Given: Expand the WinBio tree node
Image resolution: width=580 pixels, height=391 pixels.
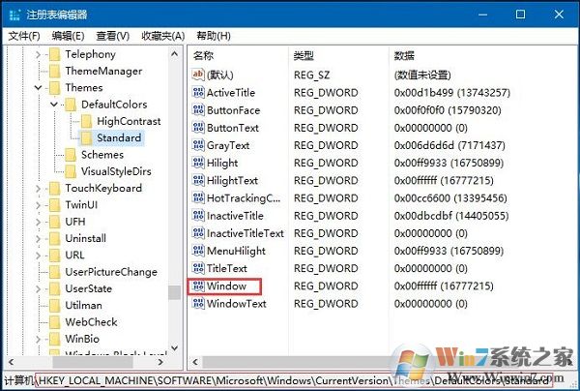Looking at the screenshot, I should [x=38, y=339].
